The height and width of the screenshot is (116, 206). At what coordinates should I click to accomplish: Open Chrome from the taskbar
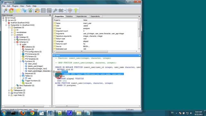(x=32, y=113)
